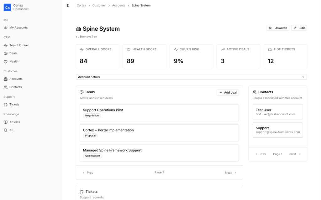Click the # of Tickets headset icon
The width and height of the screenshot is (321, 200).
click(x=270, y=49)
